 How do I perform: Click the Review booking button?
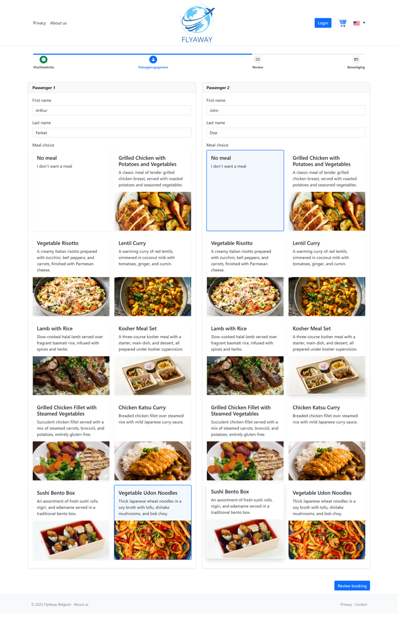tap(352, 586)
